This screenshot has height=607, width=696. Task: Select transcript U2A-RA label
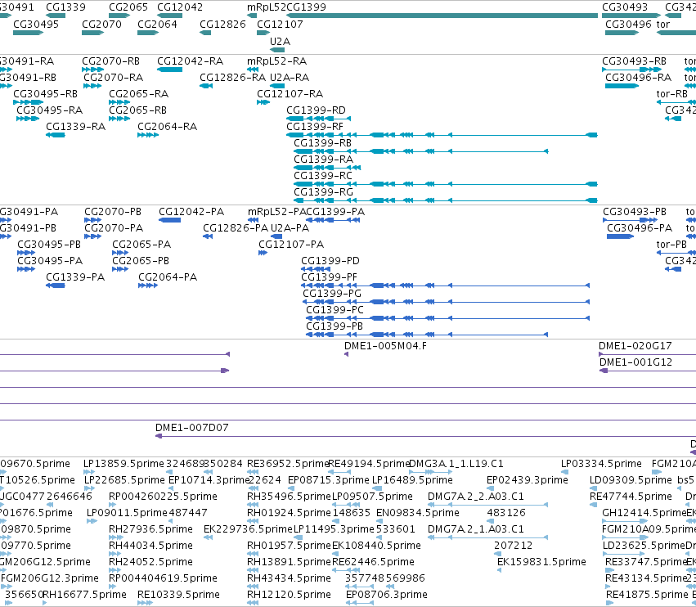(x=290, y=77)
